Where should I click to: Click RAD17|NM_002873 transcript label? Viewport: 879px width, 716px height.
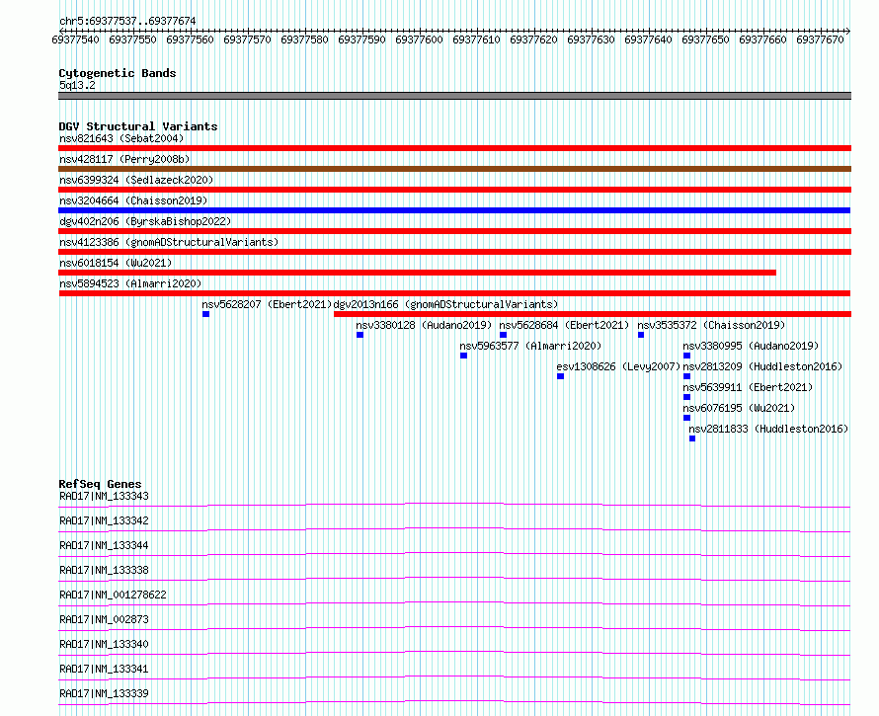[105, 619]
